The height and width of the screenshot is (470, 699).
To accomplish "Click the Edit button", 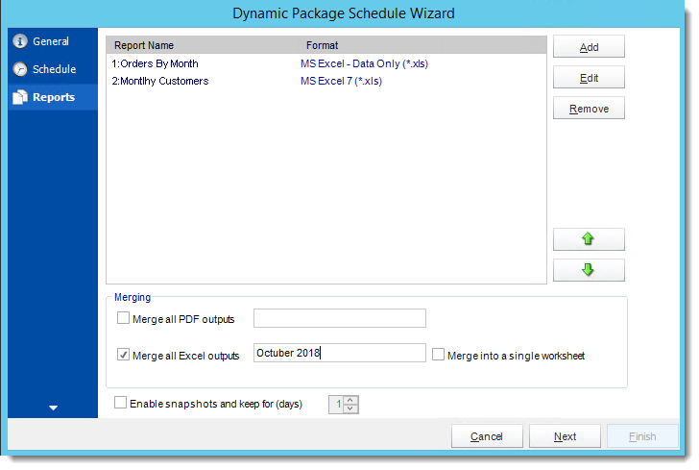I will pos(589,78).
